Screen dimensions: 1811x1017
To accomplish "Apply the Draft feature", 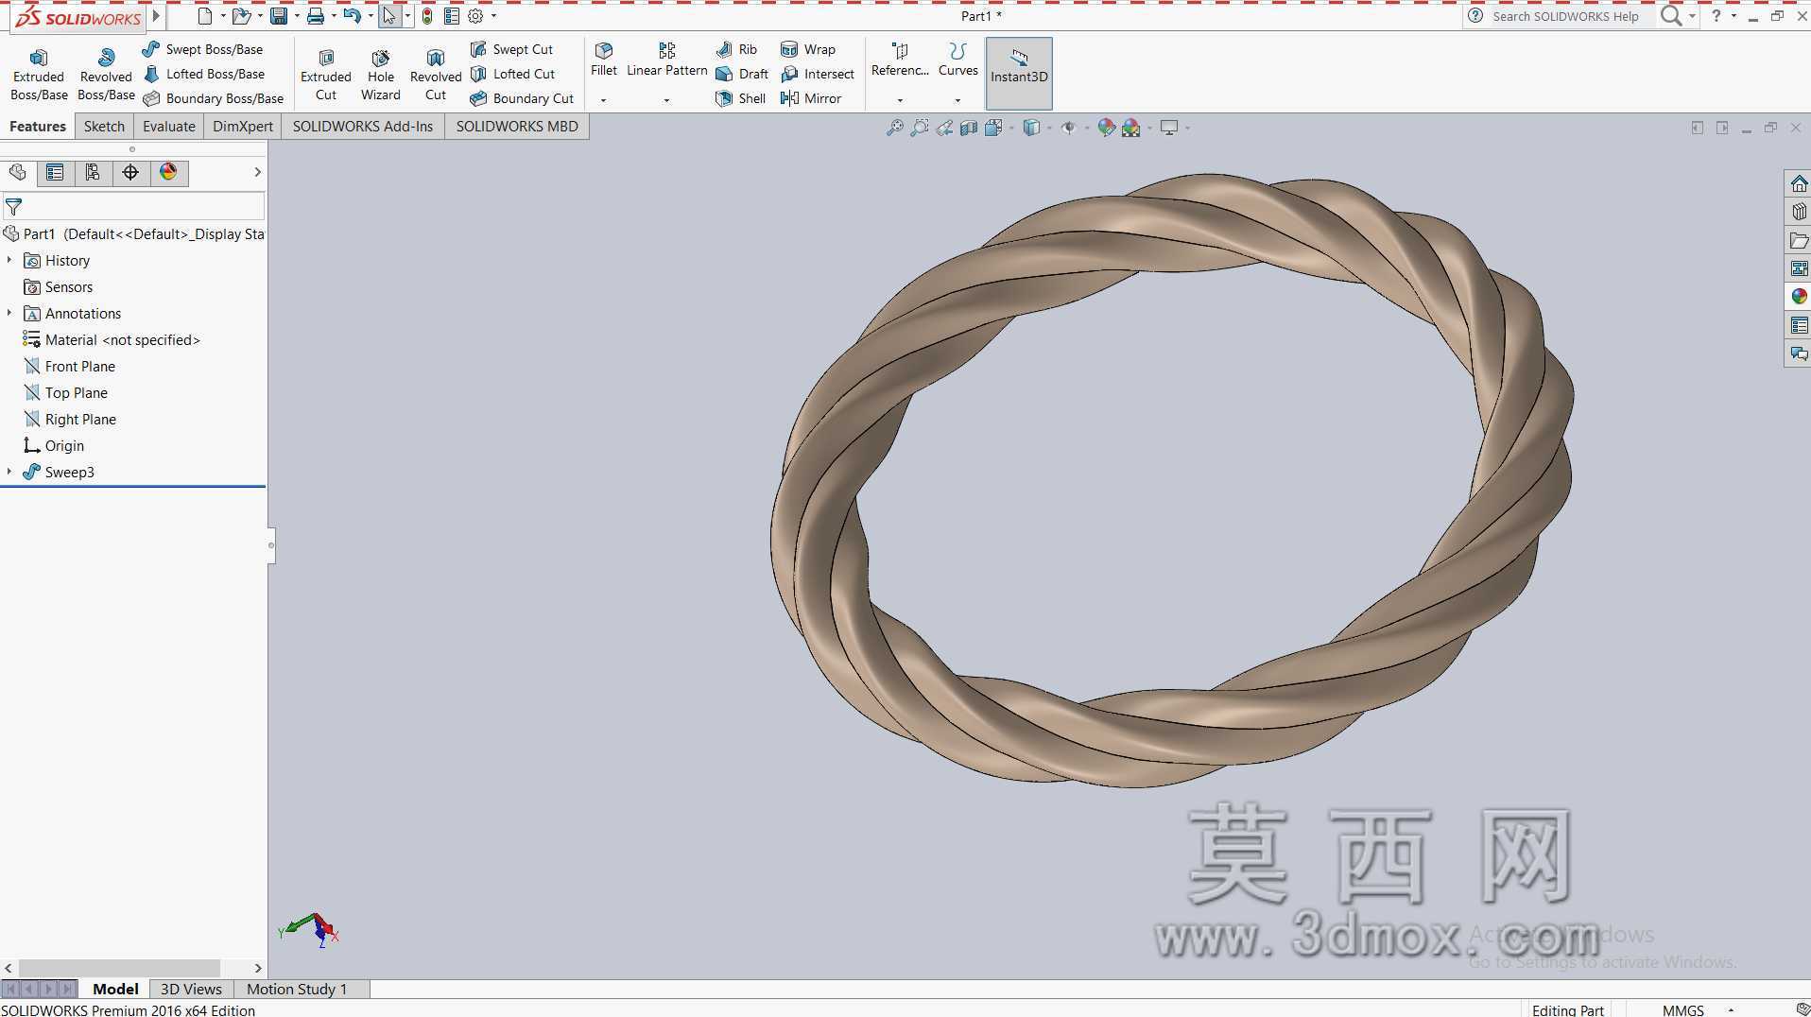I will click(x=742, y=74).
